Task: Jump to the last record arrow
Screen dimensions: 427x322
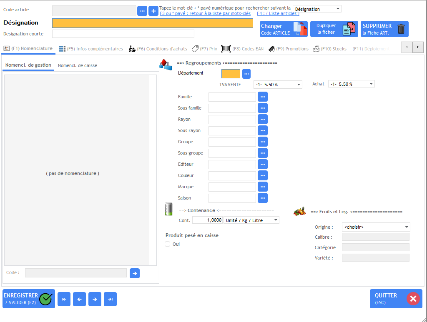Action: (110, 299)
